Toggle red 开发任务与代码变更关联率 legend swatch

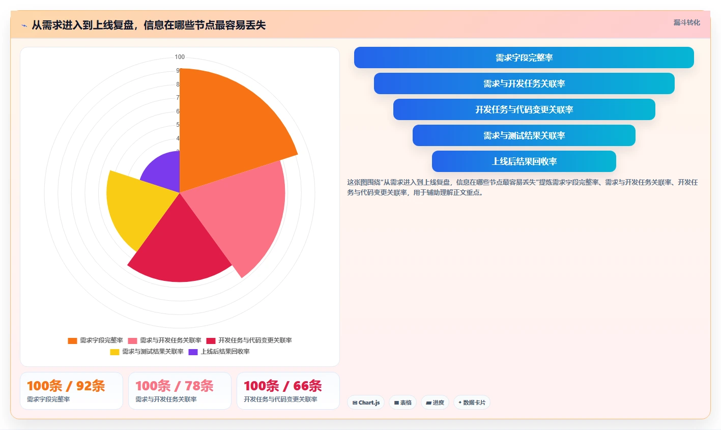pyautogui.click(x=211, y=340)
